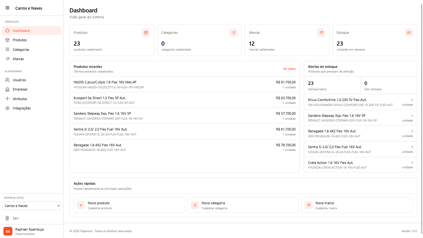Go to Produtos in the sidebar
This screenshot has width=423, height=238.
tap(31, 40)
